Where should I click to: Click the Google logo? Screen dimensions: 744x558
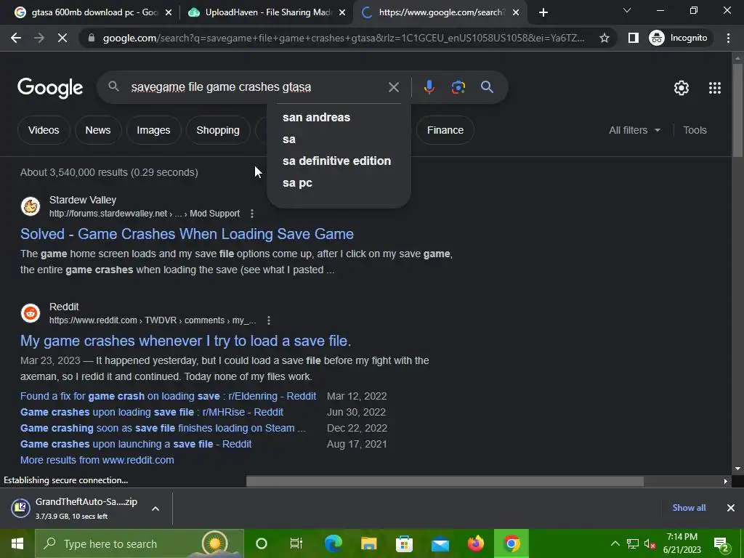click(x=50, y=88)
